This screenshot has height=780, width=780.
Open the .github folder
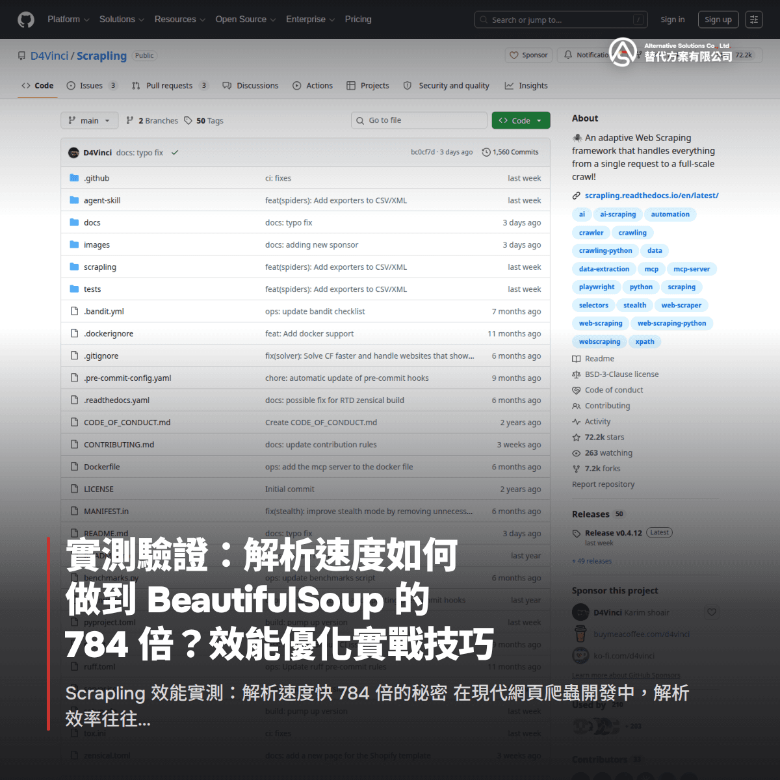[x=97, y=178]
